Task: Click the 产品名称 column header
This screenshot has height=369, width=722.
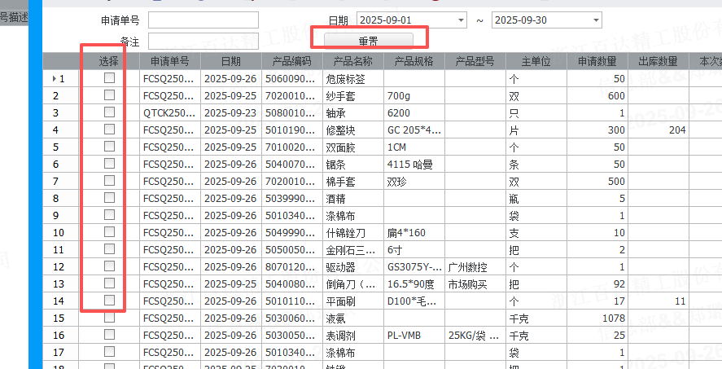Action: click(353, 61)
